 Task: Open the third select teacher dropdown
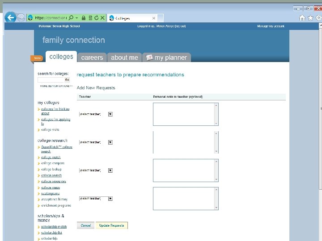click(x=96, y=170)
